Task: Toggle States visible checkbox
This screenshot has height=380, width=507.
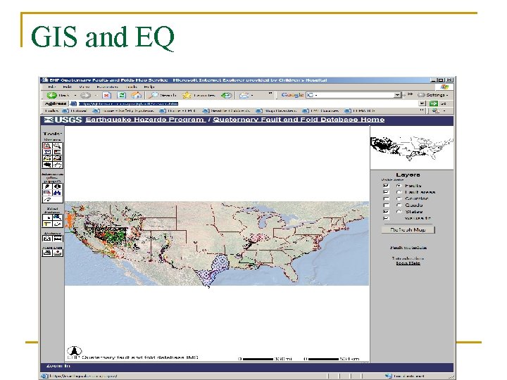Action: coord(386,212)
